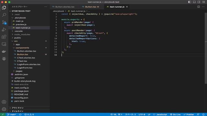
Task: Open LoginForm.stories.tsx file
Action: tap(29, 64)
